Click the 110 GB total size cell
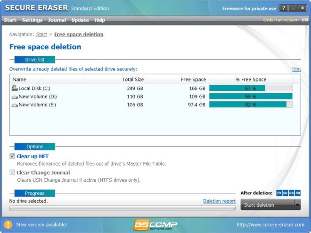Screen dimensions: 311x233 (x=135, y=96)
